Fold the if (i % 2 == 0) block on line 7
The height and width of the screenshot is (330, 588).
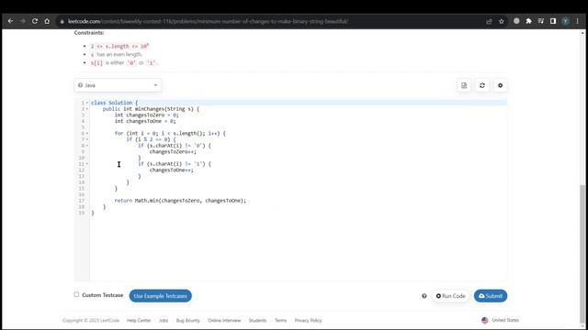coord(87,139)
